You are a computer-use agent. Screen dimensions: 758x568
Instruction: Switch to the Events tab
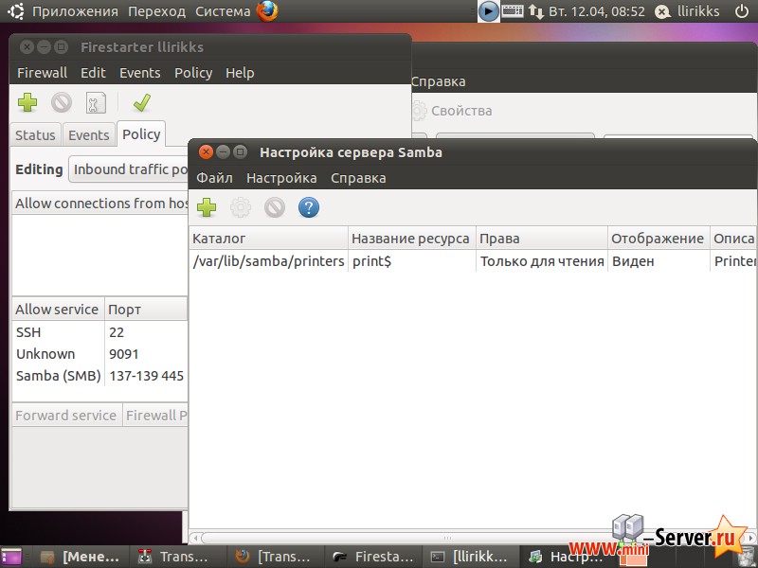pos(89,134)
